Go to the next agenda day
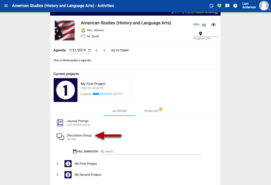Image resolution: width=271 pixels, height=185 pixels. 104,51
